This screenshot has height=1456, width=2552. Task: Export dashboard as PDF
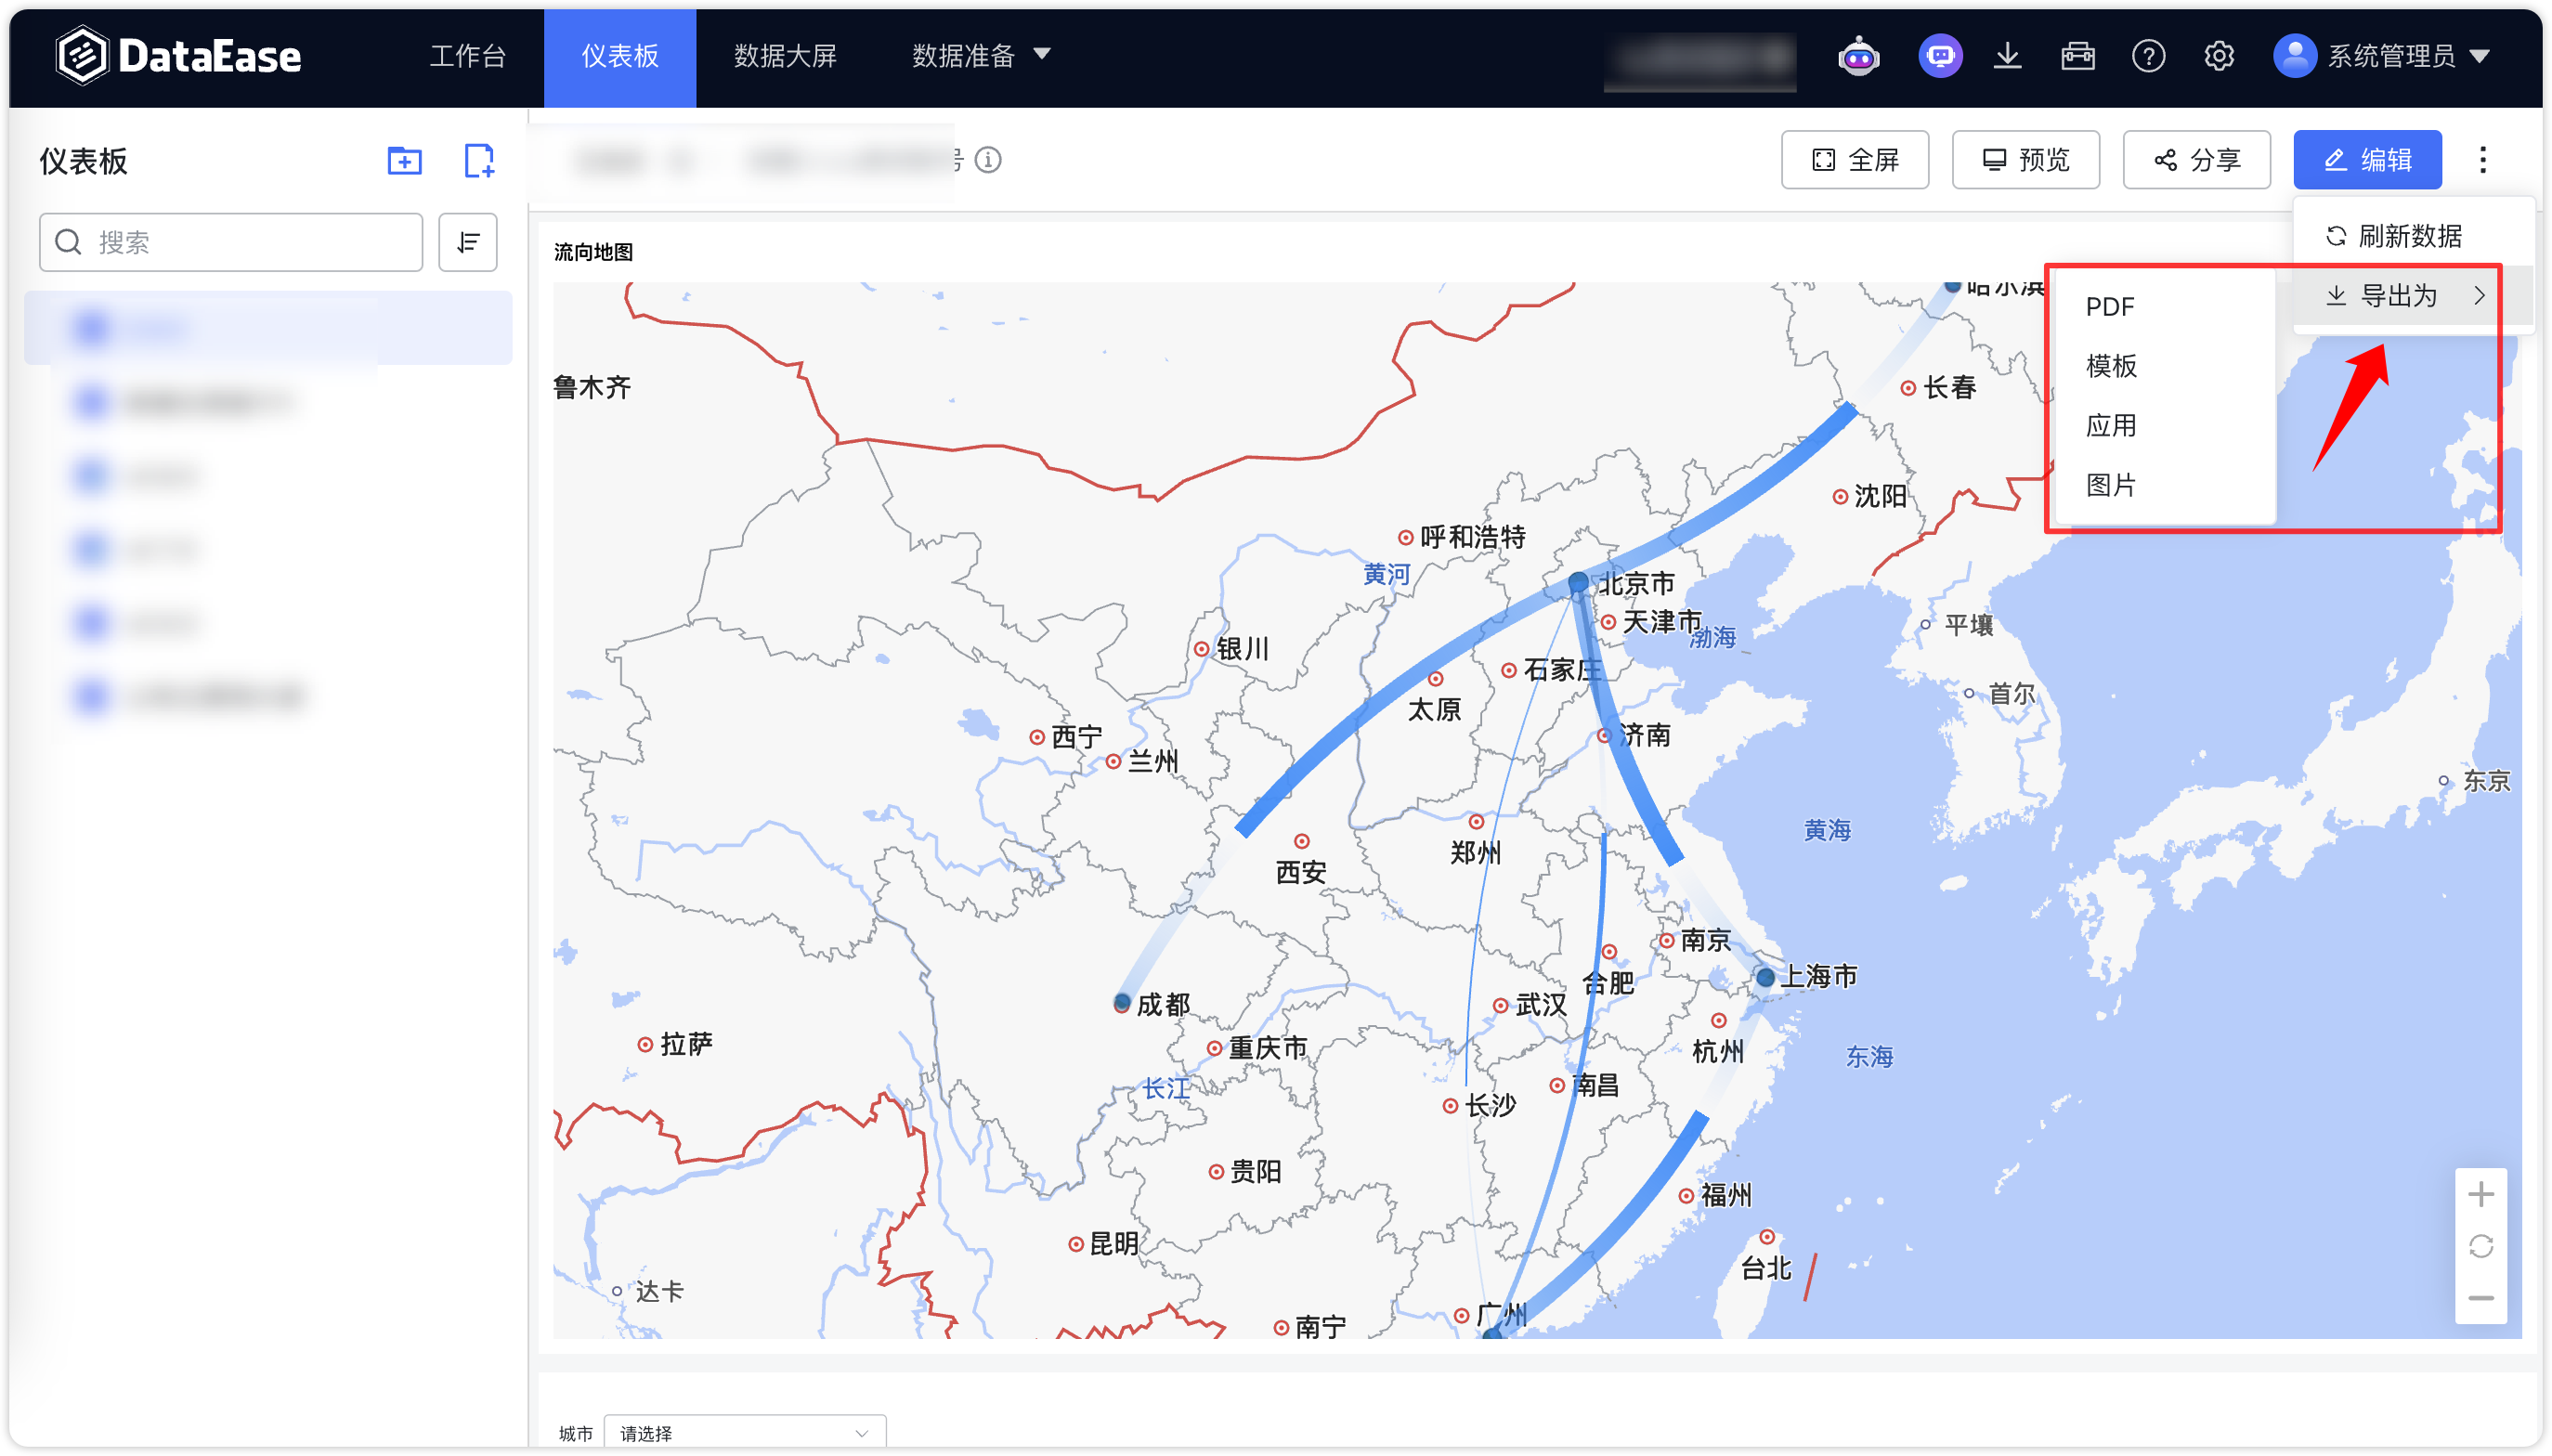point(2110,307)
